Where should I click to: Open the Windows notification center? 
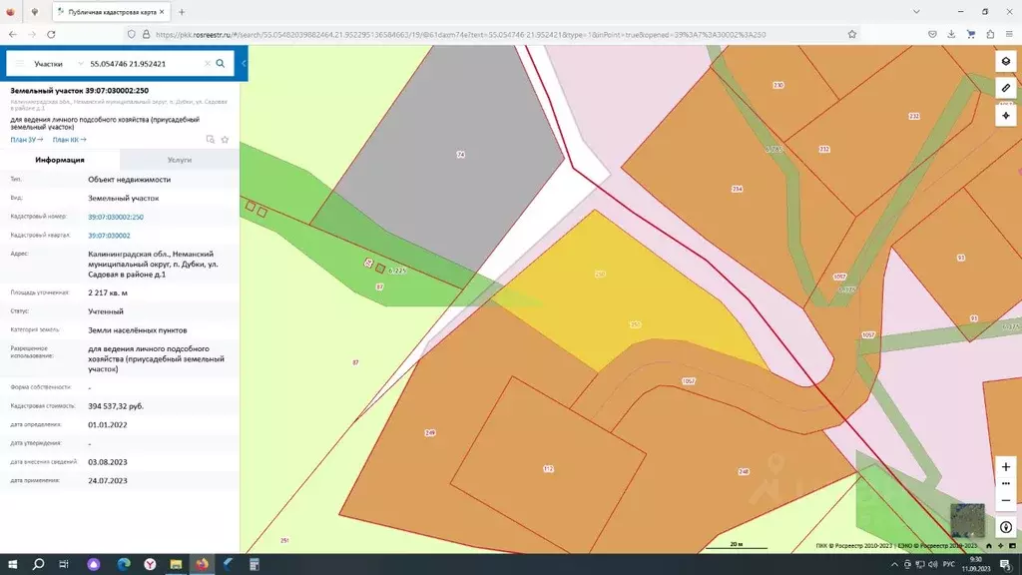1006,565
